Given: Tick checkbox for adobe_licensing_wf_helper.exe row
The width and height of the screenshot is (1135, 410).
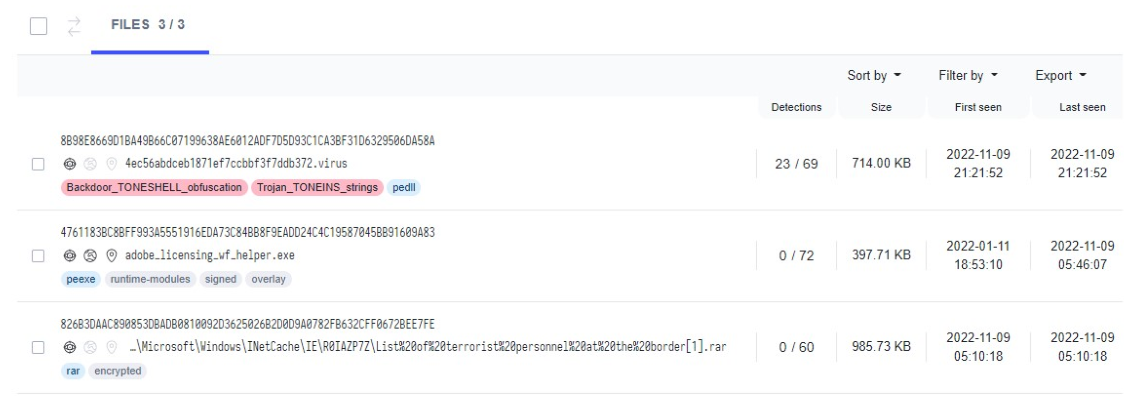Looking at the screenshot, I should (38, 256).
